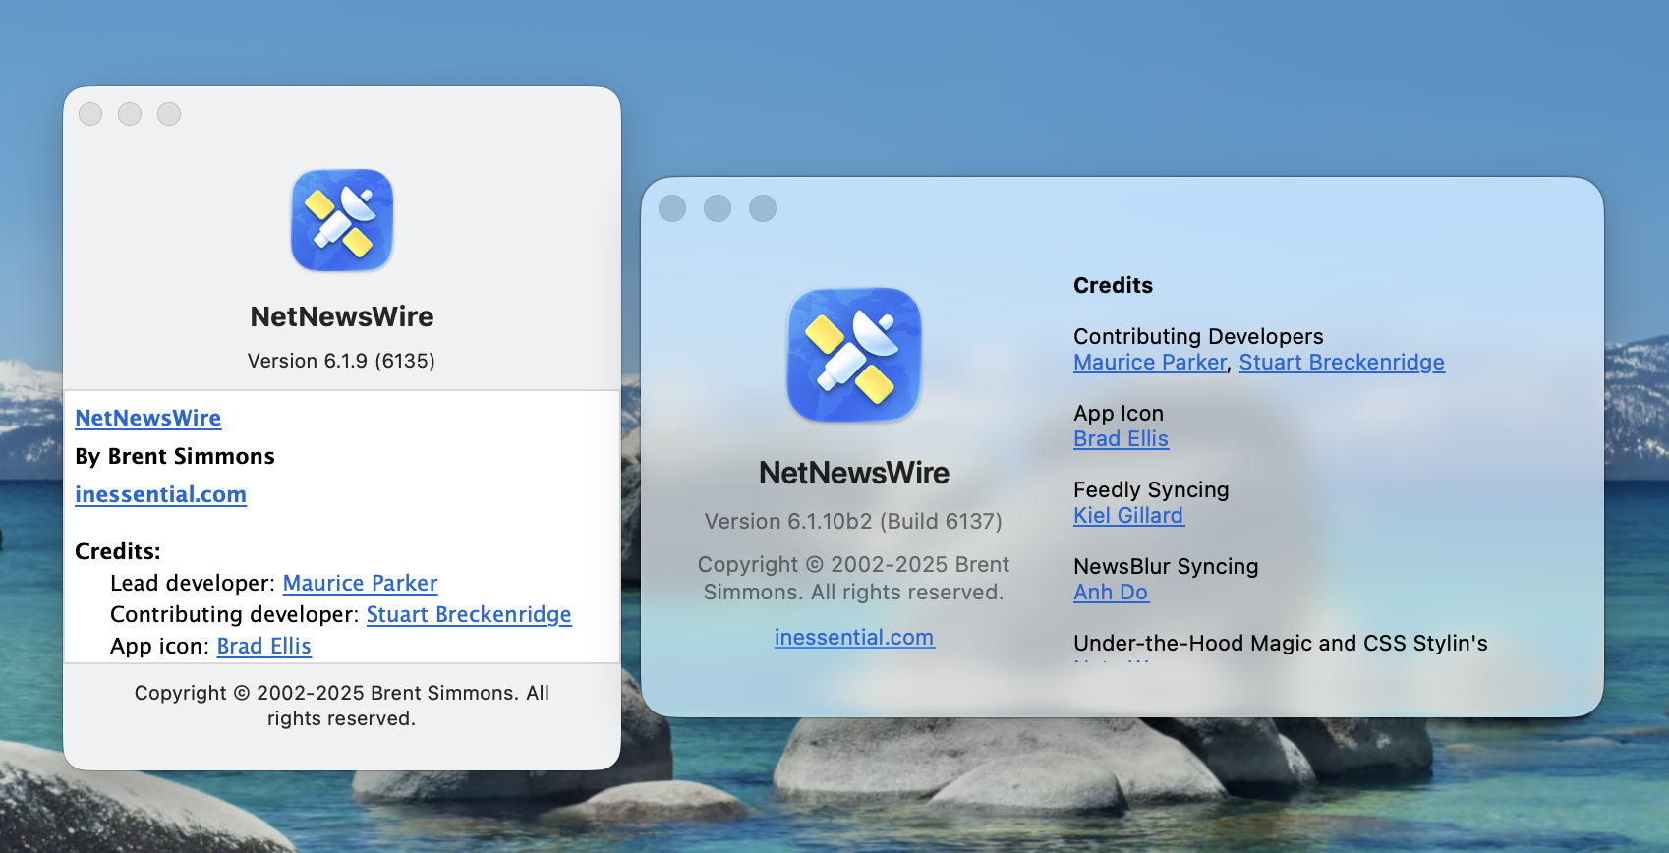
Task: Open Stuart Breckenridge link under 'Contributing Developers'
Action: click(x=1342, y=362)
